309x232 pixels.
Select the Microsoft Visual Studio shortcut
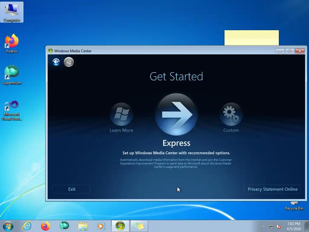[12, 111]
